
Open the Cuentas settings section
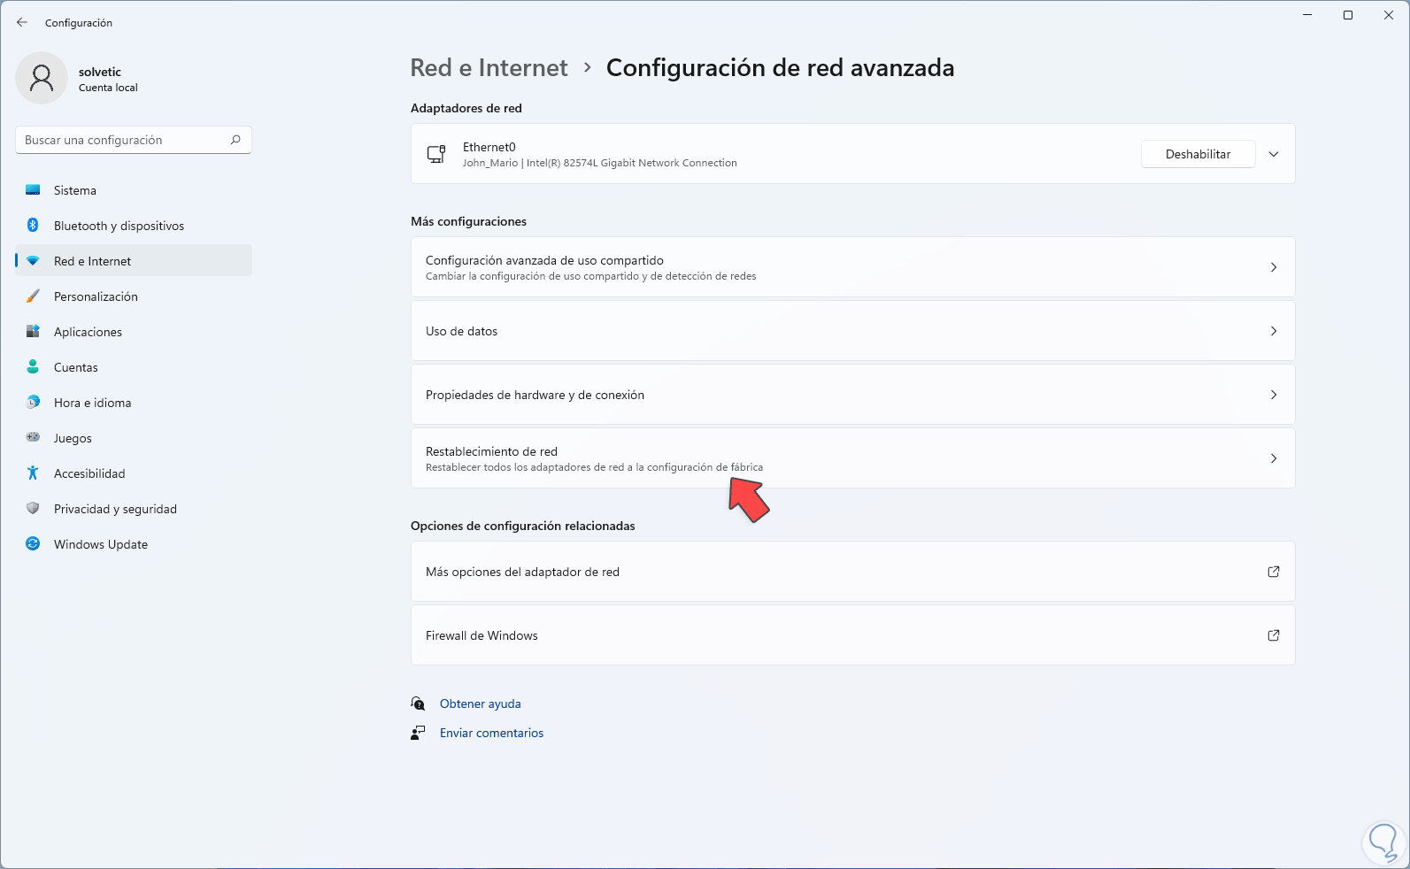76,367
